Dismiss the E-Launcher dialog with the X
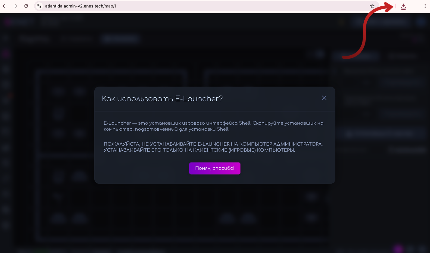 (x=324, y=98)
